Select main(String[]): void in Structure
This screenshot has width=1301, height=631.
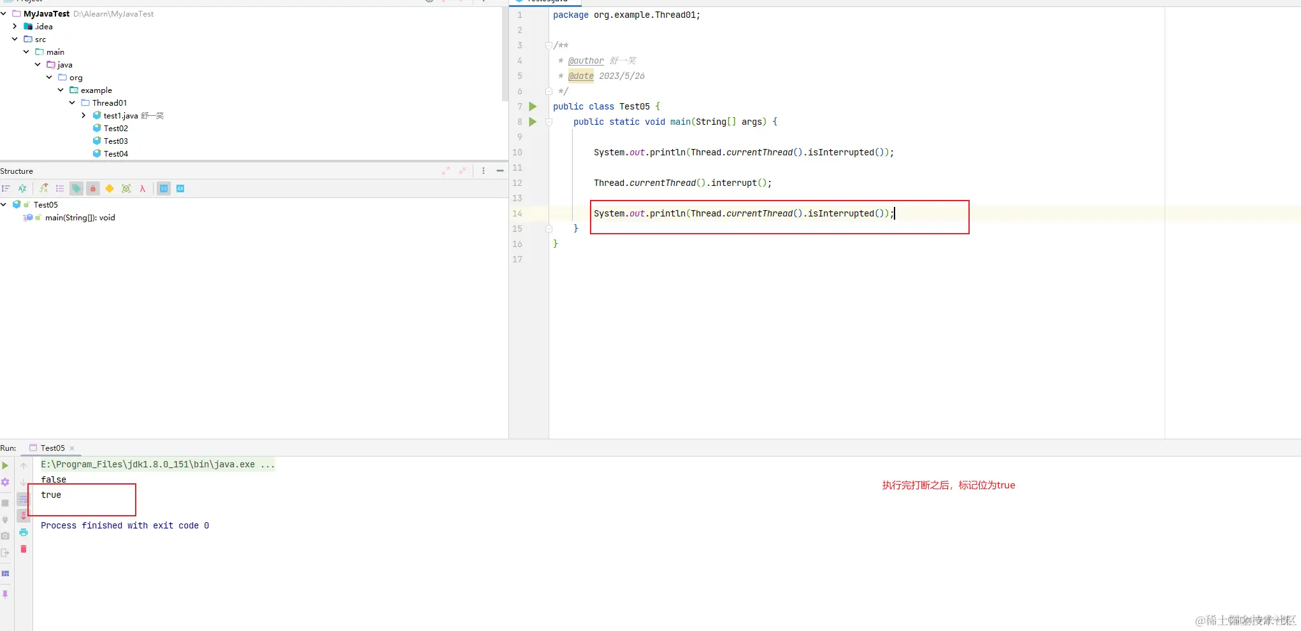(x=80, y=218)
